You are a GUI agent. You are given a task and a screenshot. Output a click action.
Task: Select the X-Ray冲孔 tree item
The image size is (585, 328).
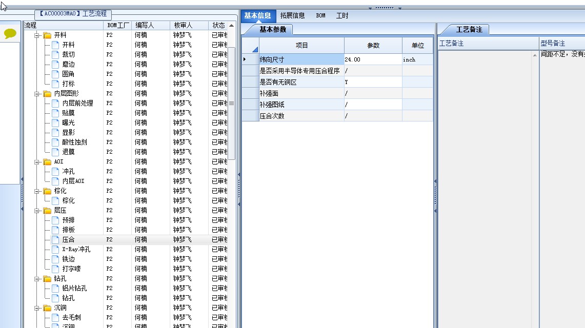click(x=76, y=250)
